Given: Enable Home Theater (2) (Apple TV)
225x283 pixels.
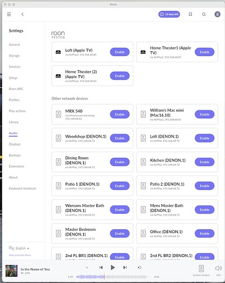Looking at the screenshot, I should [120, 76].
